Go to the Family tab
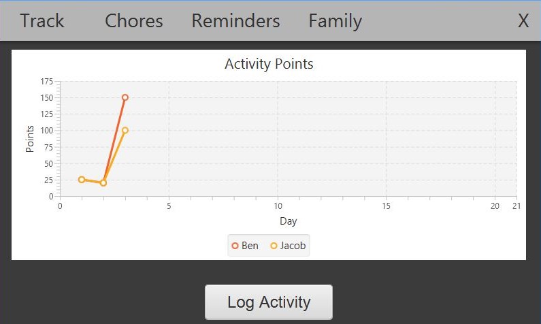Image resolution: width=541 pixels, height=324 pixels. click(x=335, y=21)
